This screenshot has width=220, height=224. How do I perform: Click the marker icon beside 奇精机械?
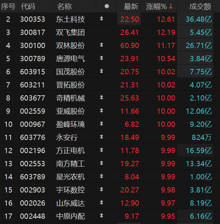click(x=102, y=98)
